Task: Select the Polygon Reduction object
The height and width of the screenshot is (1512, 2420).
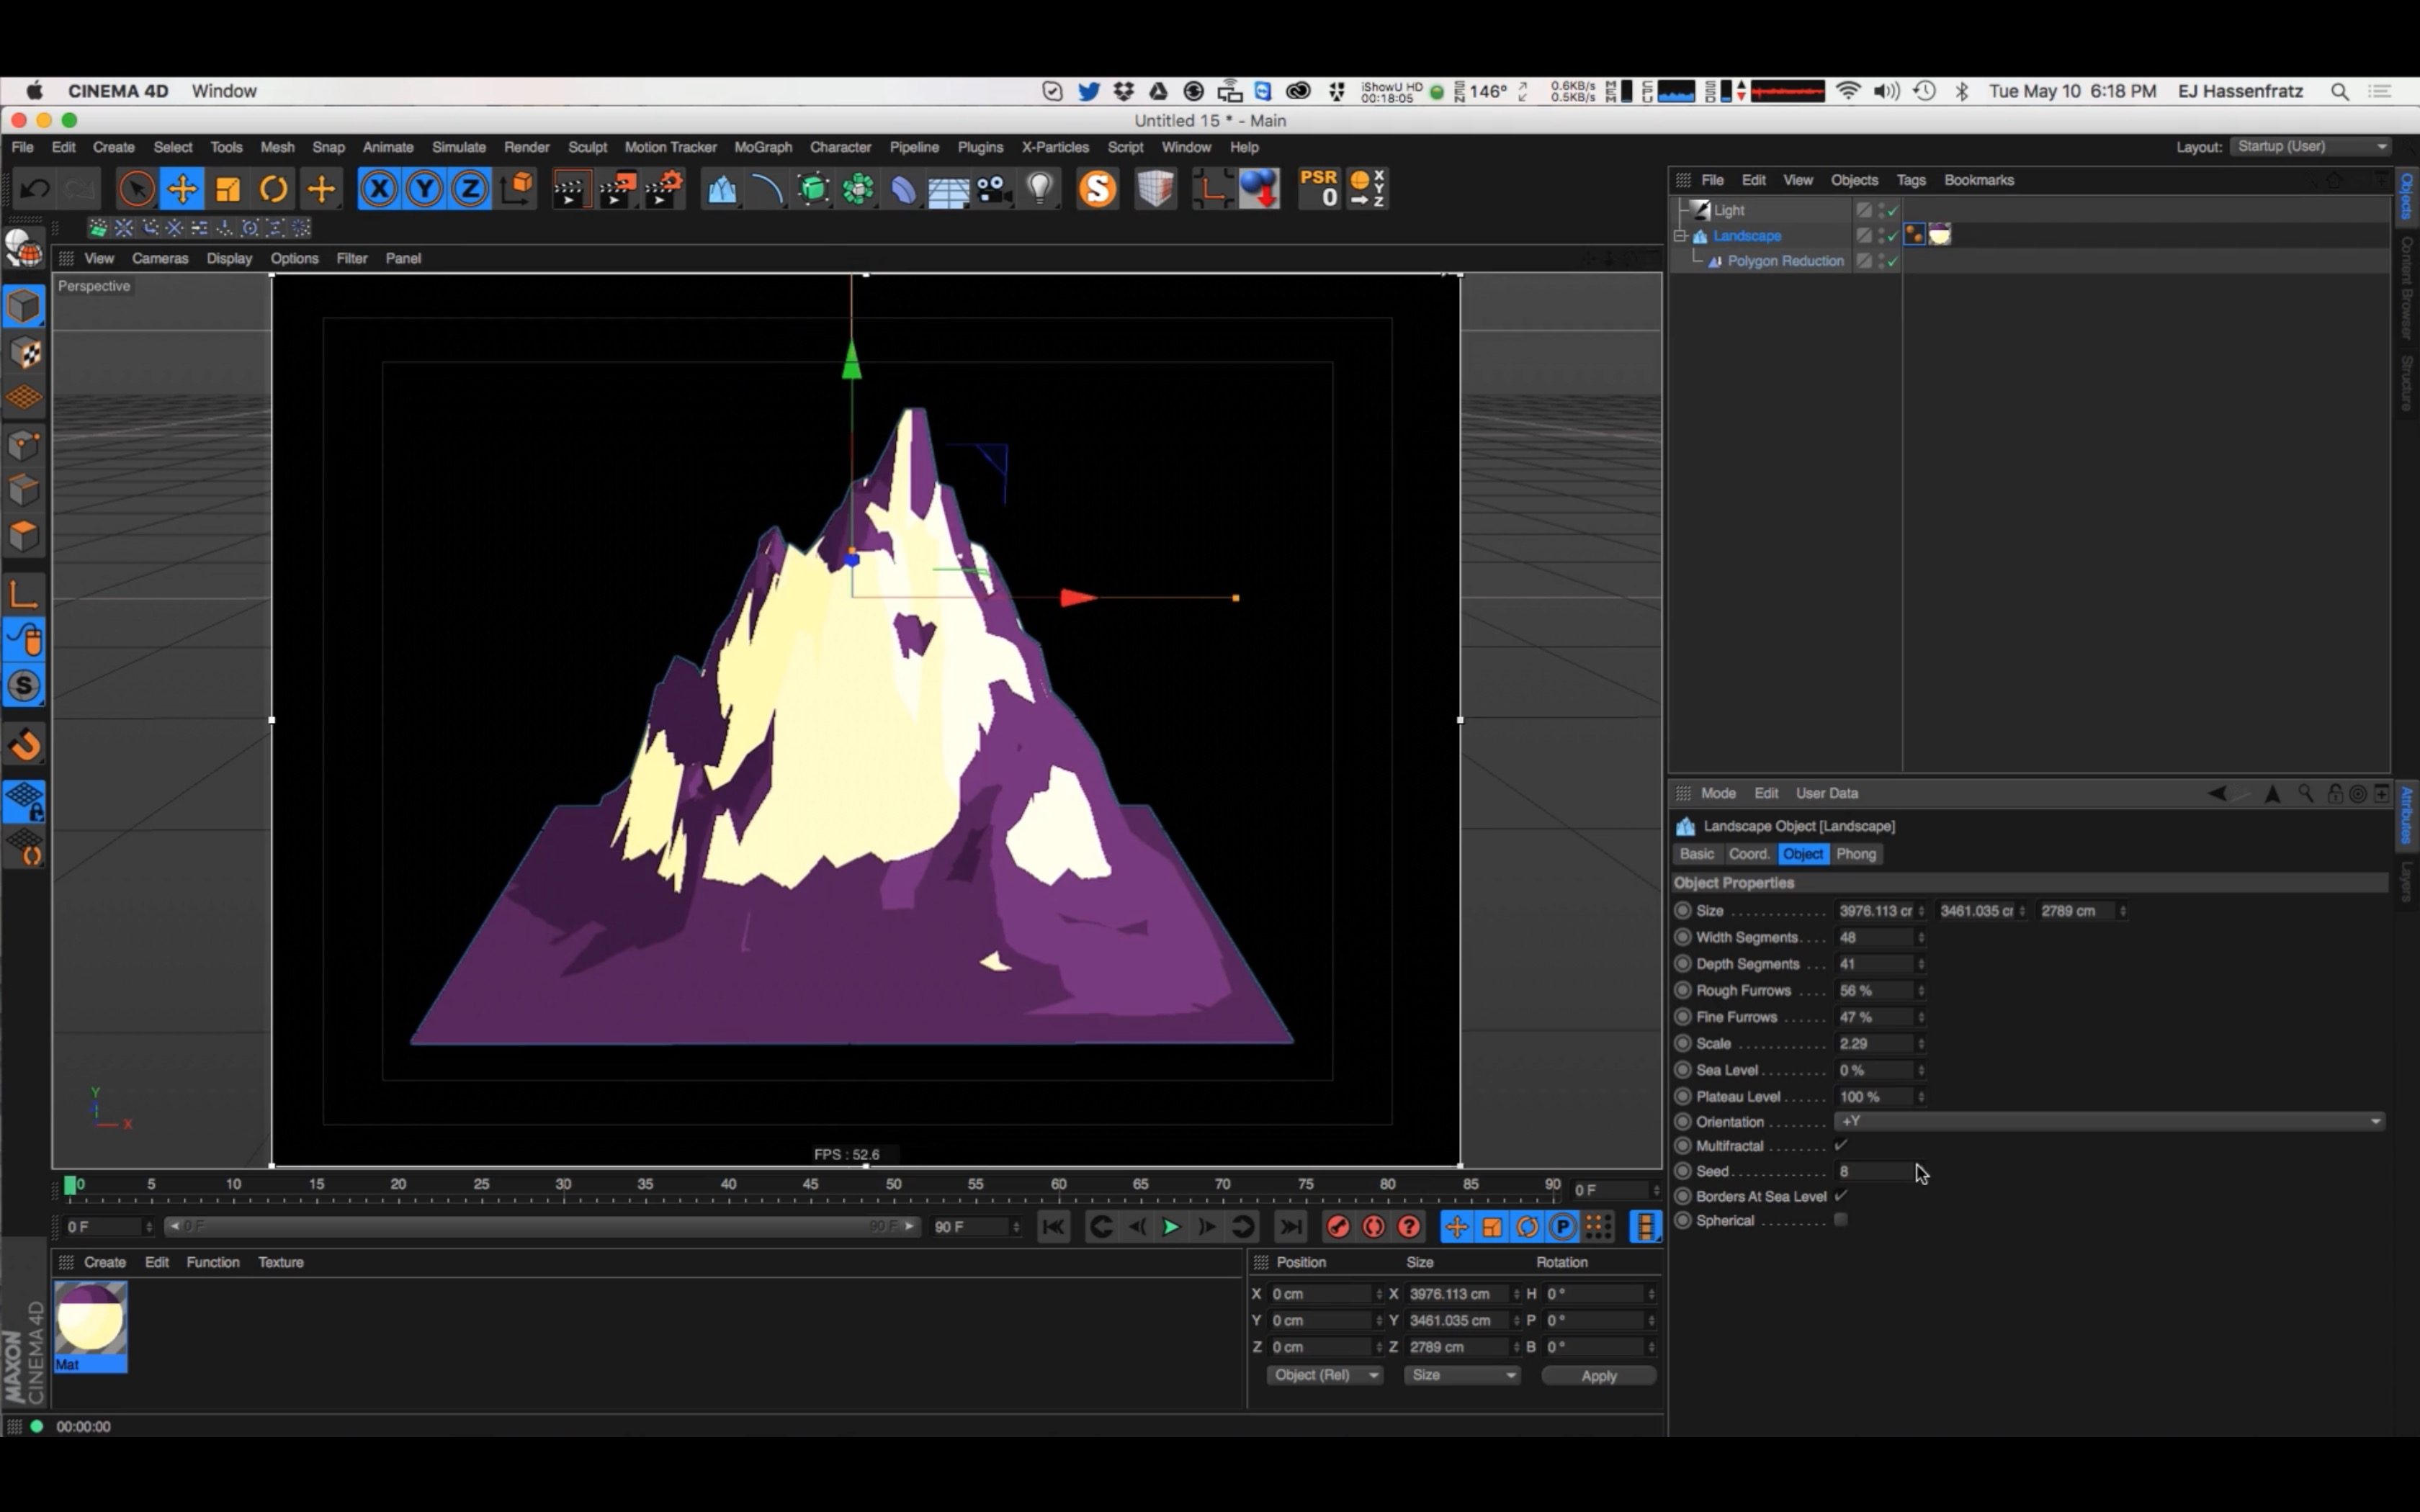Action: coord(1785,261)
